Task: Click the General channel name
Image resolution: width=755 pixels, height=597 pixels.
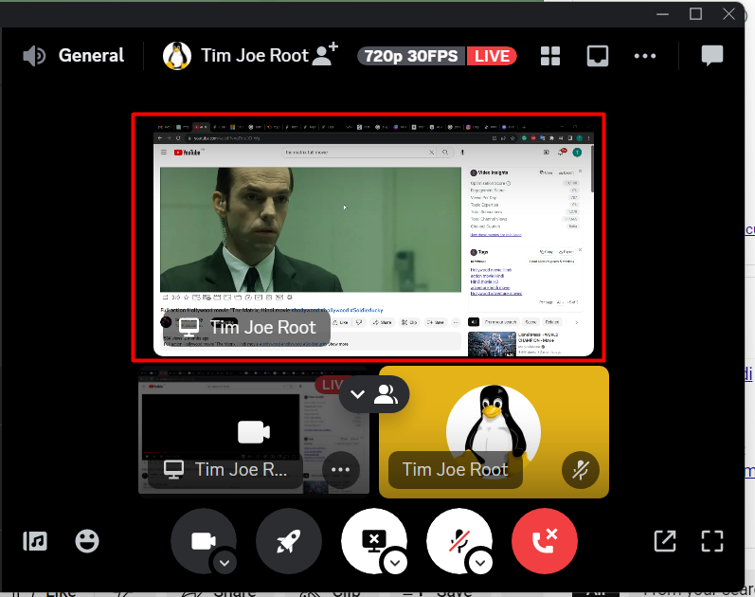Action: point(91,55)
